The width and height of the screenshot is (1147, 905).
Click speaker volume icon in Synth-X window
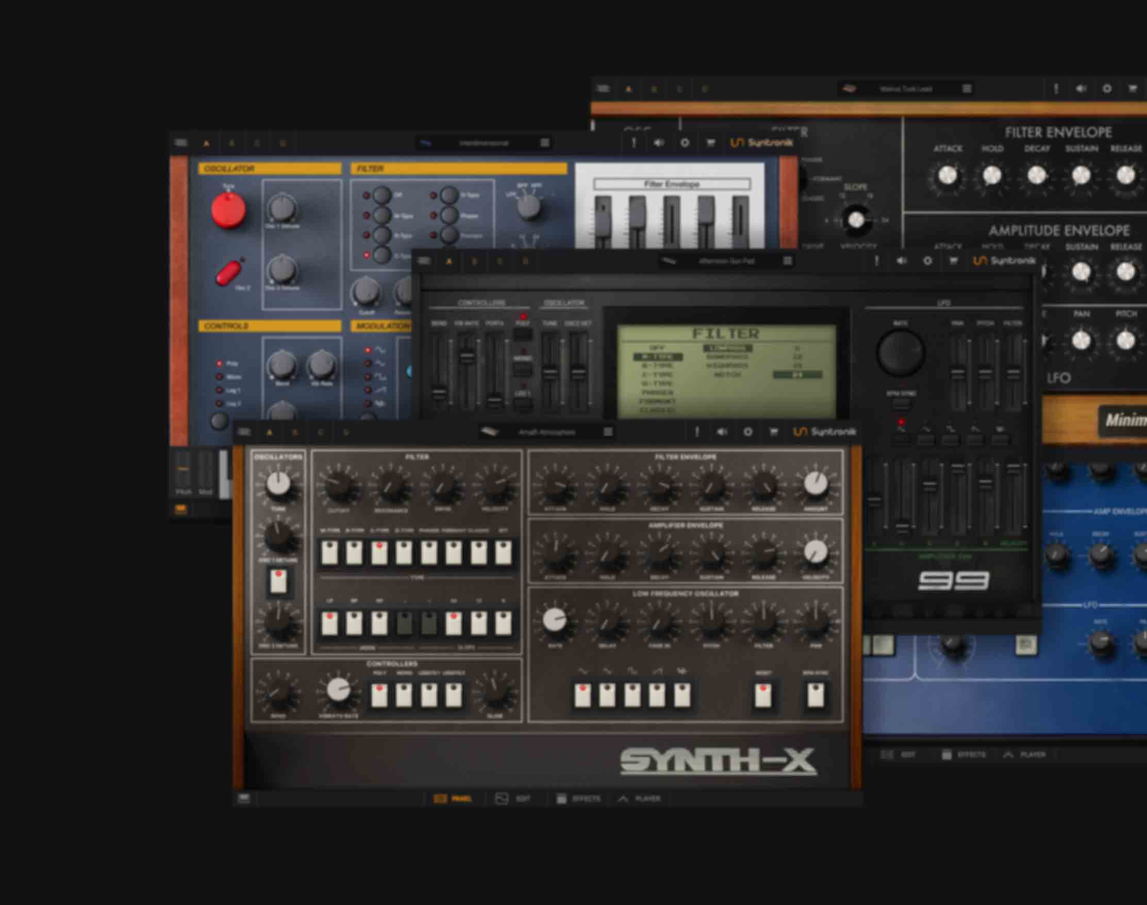[x=722, y=432]
